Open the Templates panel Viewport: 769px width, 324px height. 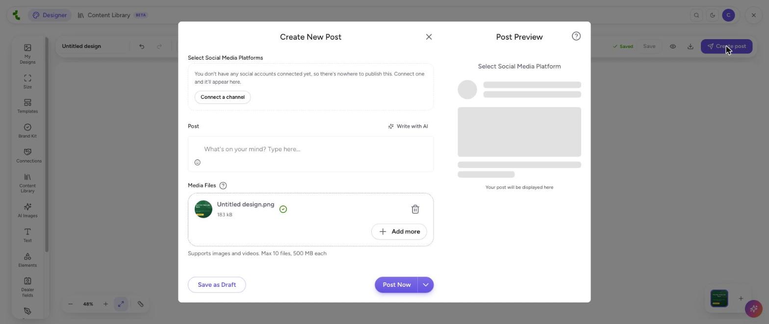click(x=27, y=106)
